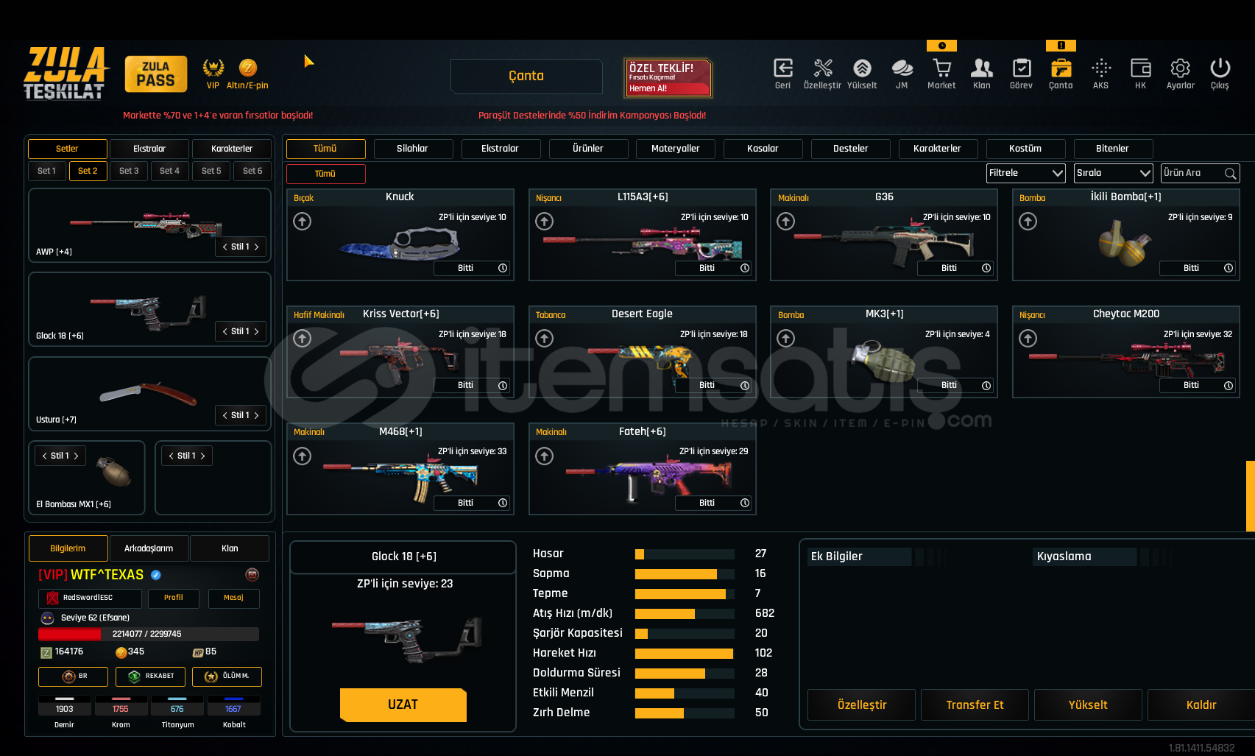Open the Altın/E-pin coin icon
This screenshot has height=756, width=1255.
(x=248, y=68)
